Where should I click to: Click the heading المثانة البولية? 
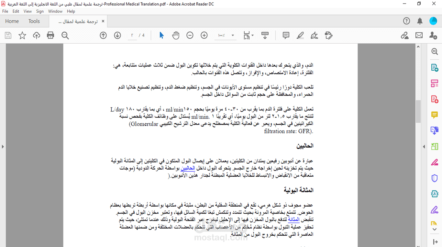pos(299,190)
